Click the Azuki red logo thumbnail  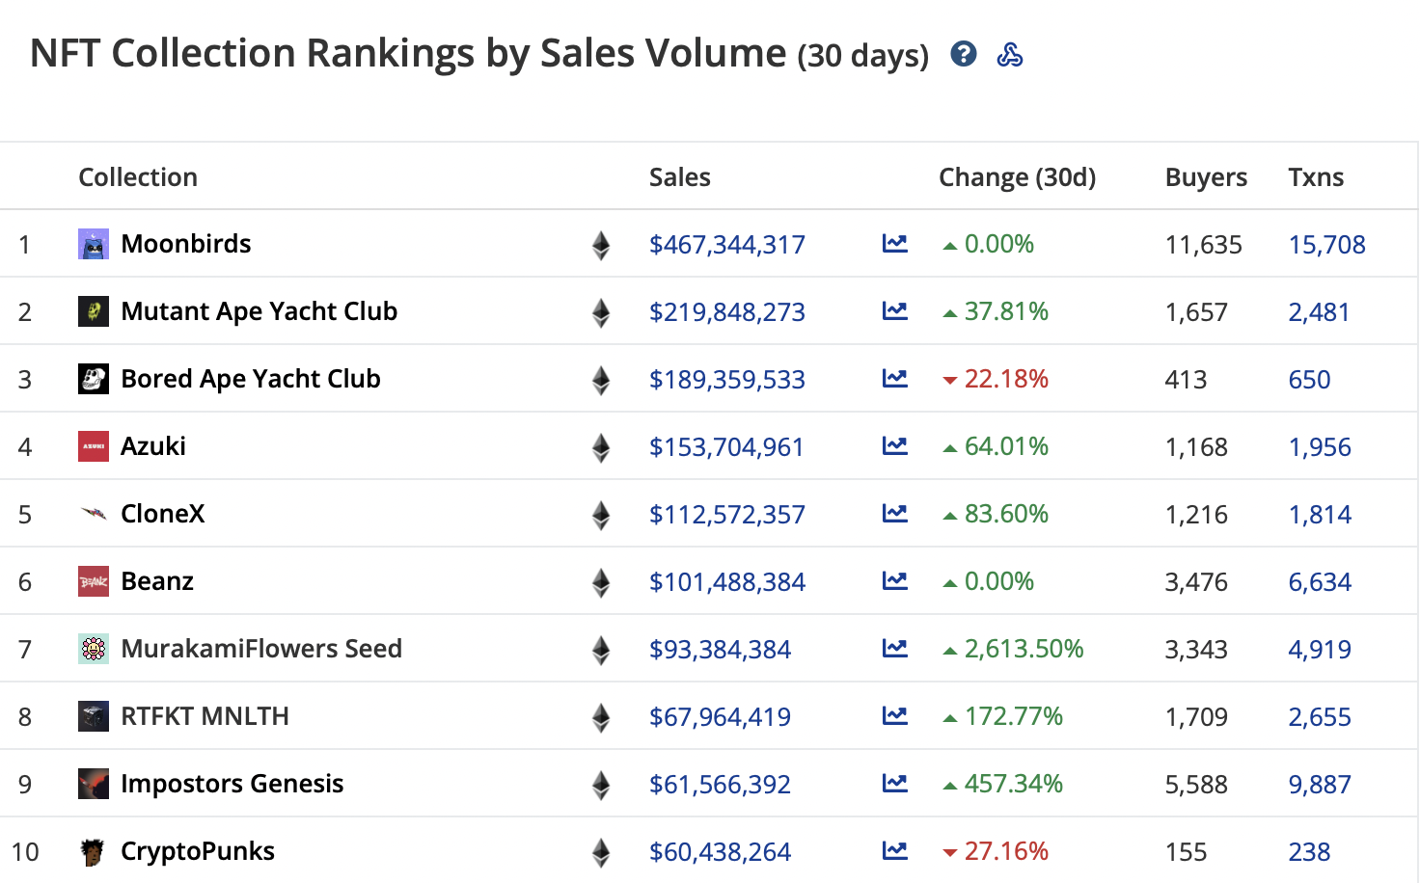[x=94, y=446]
